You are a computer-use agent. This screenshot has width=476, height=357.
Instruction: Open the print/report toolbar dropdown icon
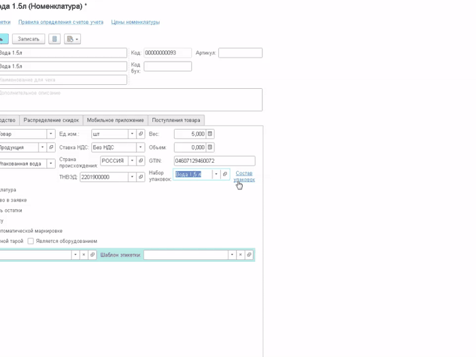pyautogui.click(x=72, y=39)
